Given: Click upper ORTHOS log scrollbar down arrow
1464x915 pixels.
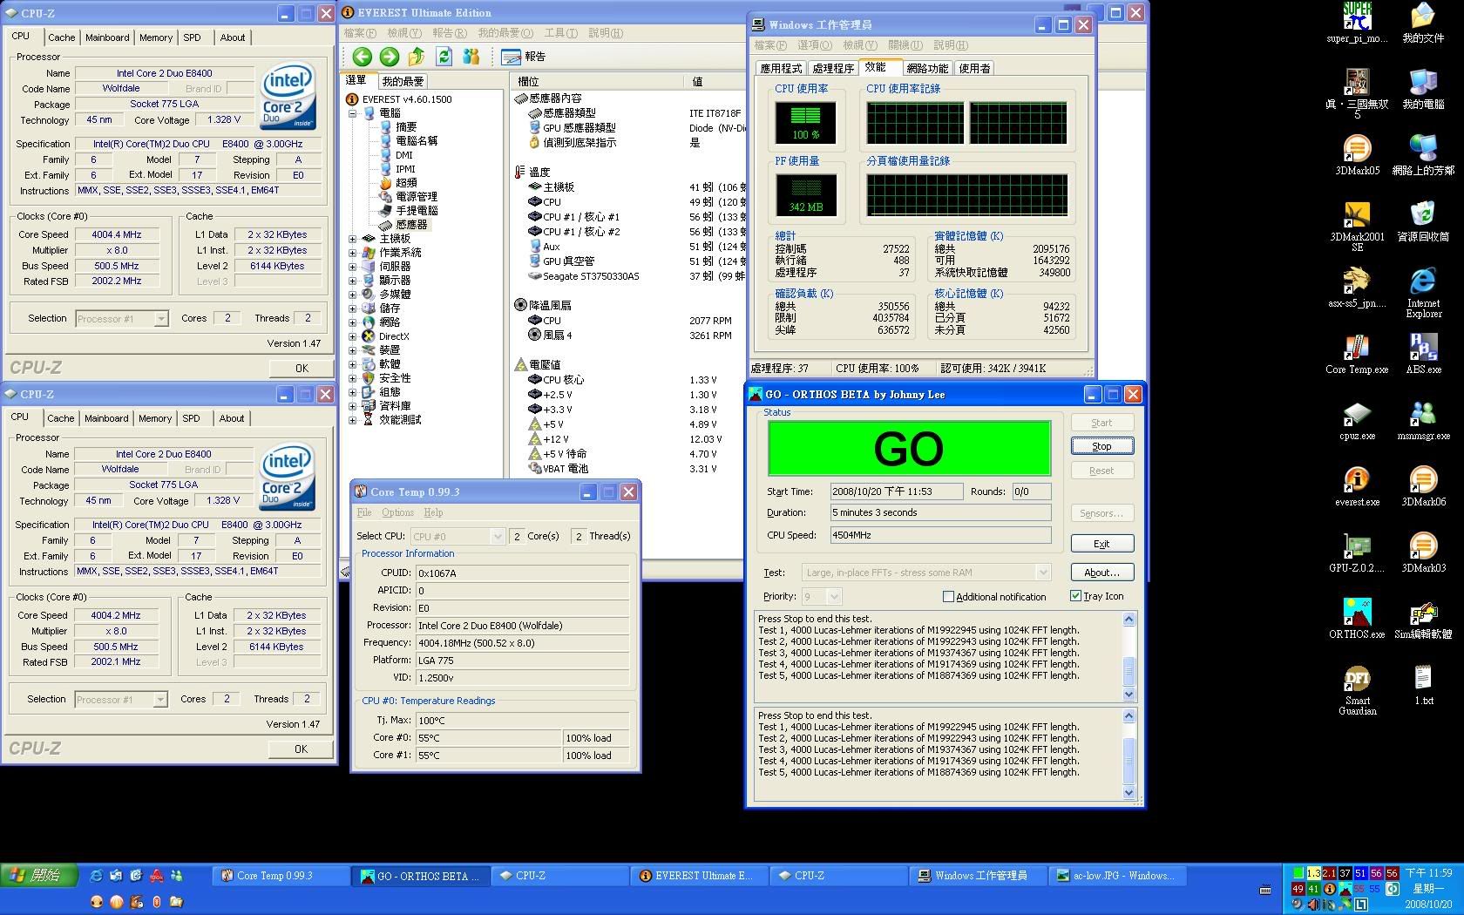Looking at the screenshot, I should pos(1128,695).
